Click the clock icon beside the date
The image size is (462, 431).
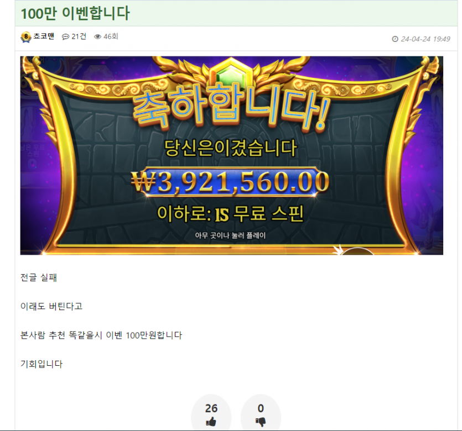(x=395, y=39)
